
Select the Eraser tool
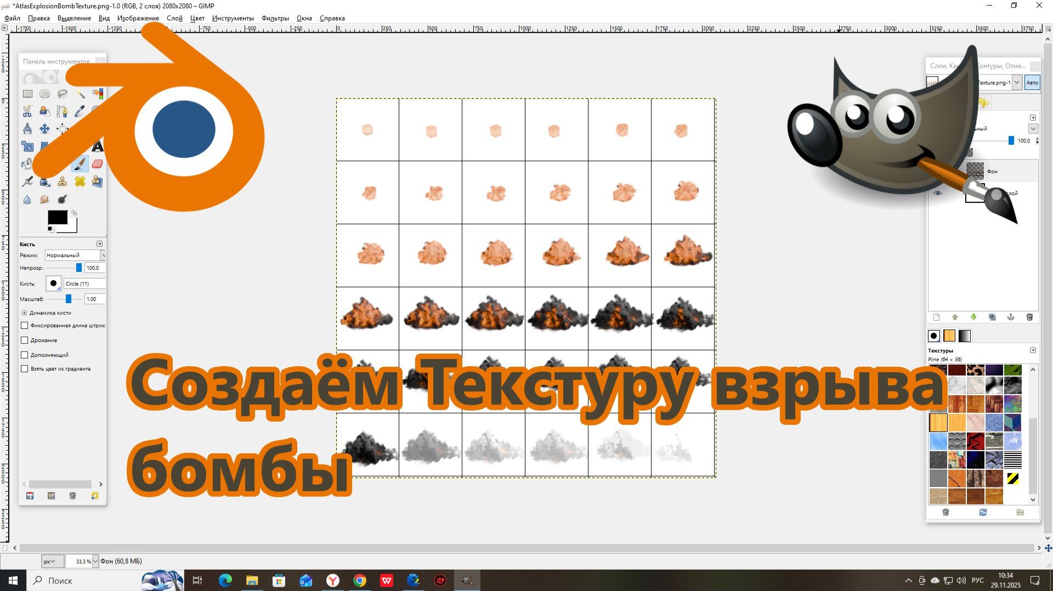pyautogui.click(x=98, y=164)
